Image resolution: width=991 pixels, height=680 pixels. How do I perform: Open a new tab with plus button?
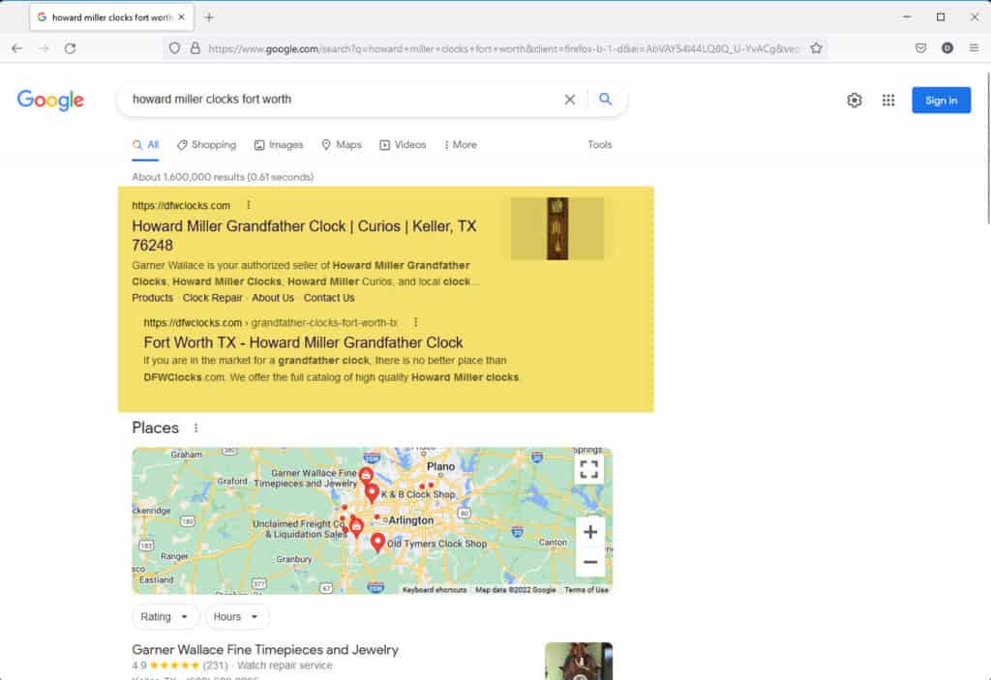[209, 17]
